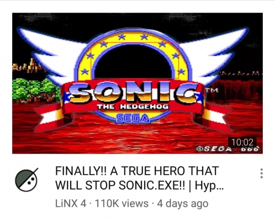Click the blue SEGA logo in thumbnail
275x221 pixels.
click(133, 118)
